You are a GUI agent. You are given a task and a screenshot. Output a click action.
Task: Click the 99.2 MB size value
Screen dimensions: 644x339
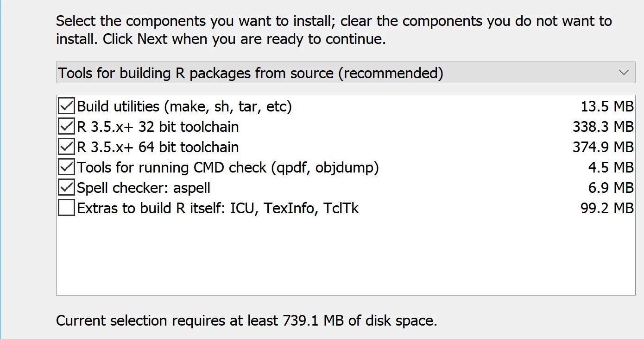tap(607, 208)
